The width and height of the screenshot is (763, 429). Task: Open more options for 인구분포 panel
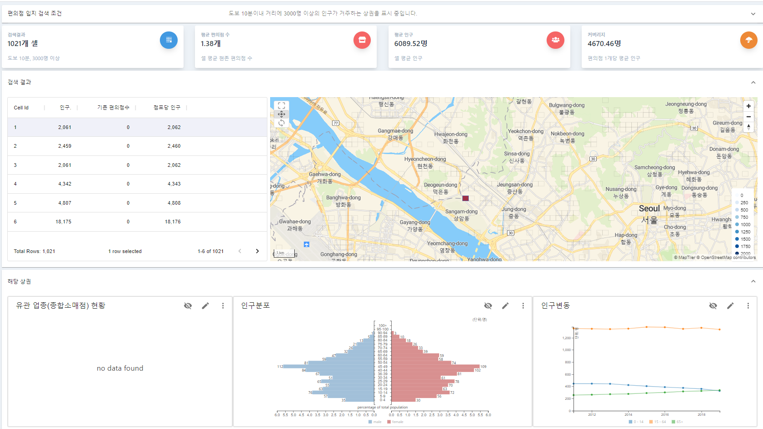coord(523,305)
